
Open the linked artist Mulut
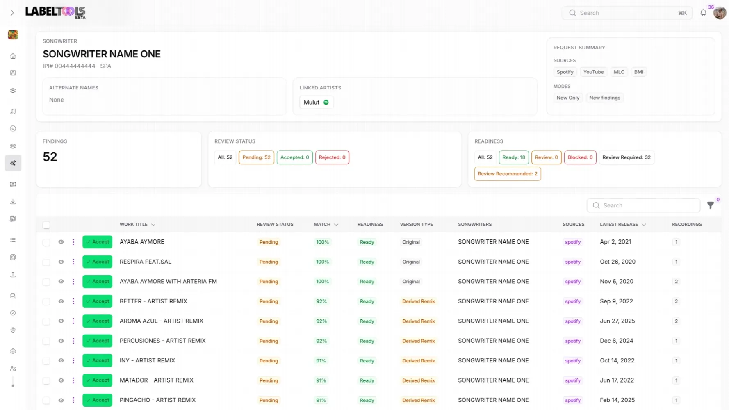coord(316,102)
